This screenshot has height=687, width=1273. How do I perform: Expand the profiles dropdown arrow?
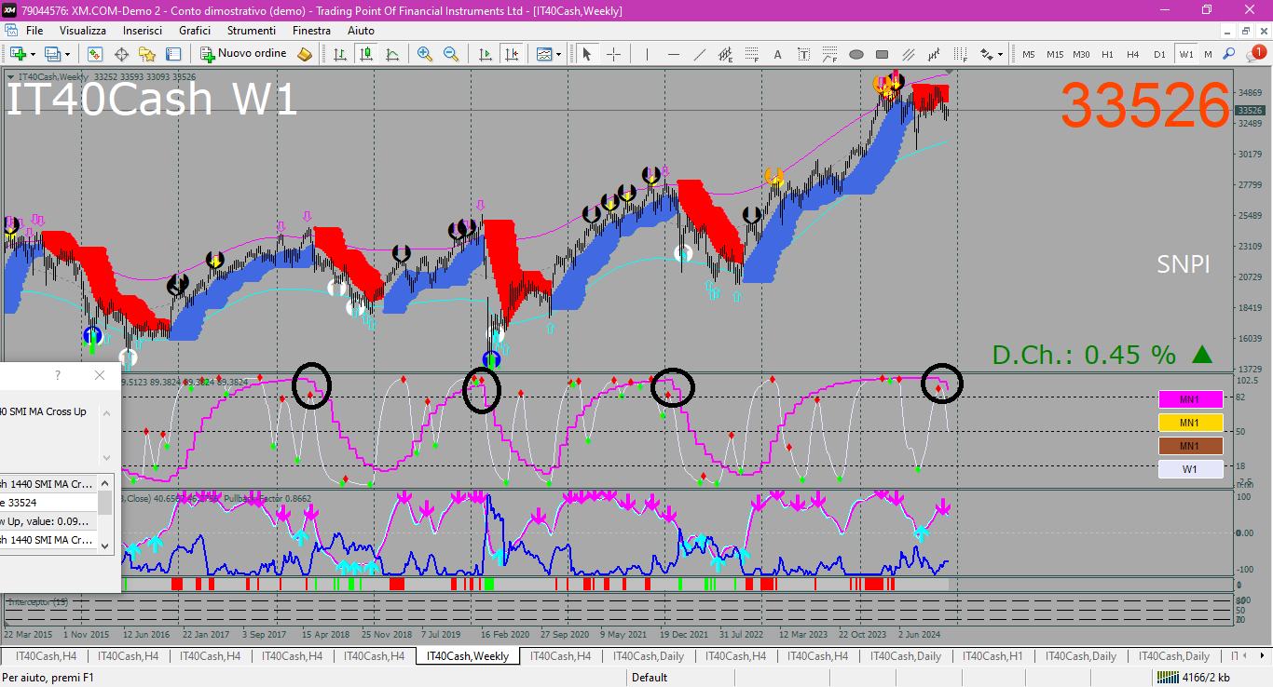click(x=67, y=54)
